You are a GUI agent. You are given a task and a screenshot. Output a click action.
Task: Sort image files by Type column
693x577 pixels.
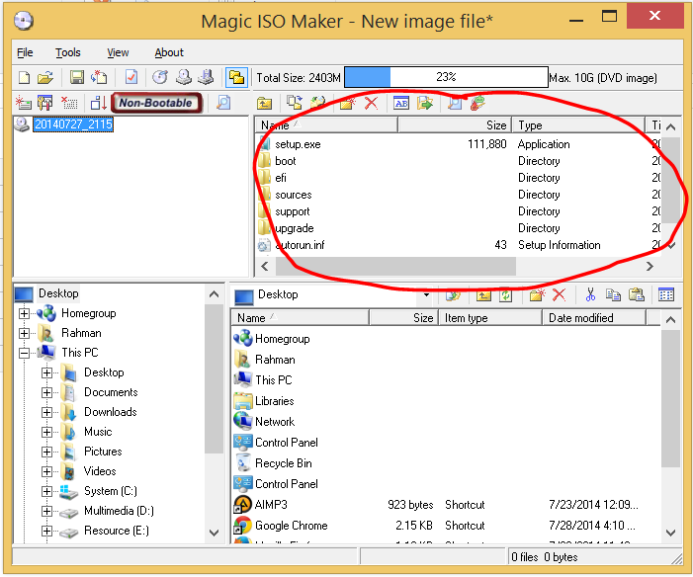[578, 125]
